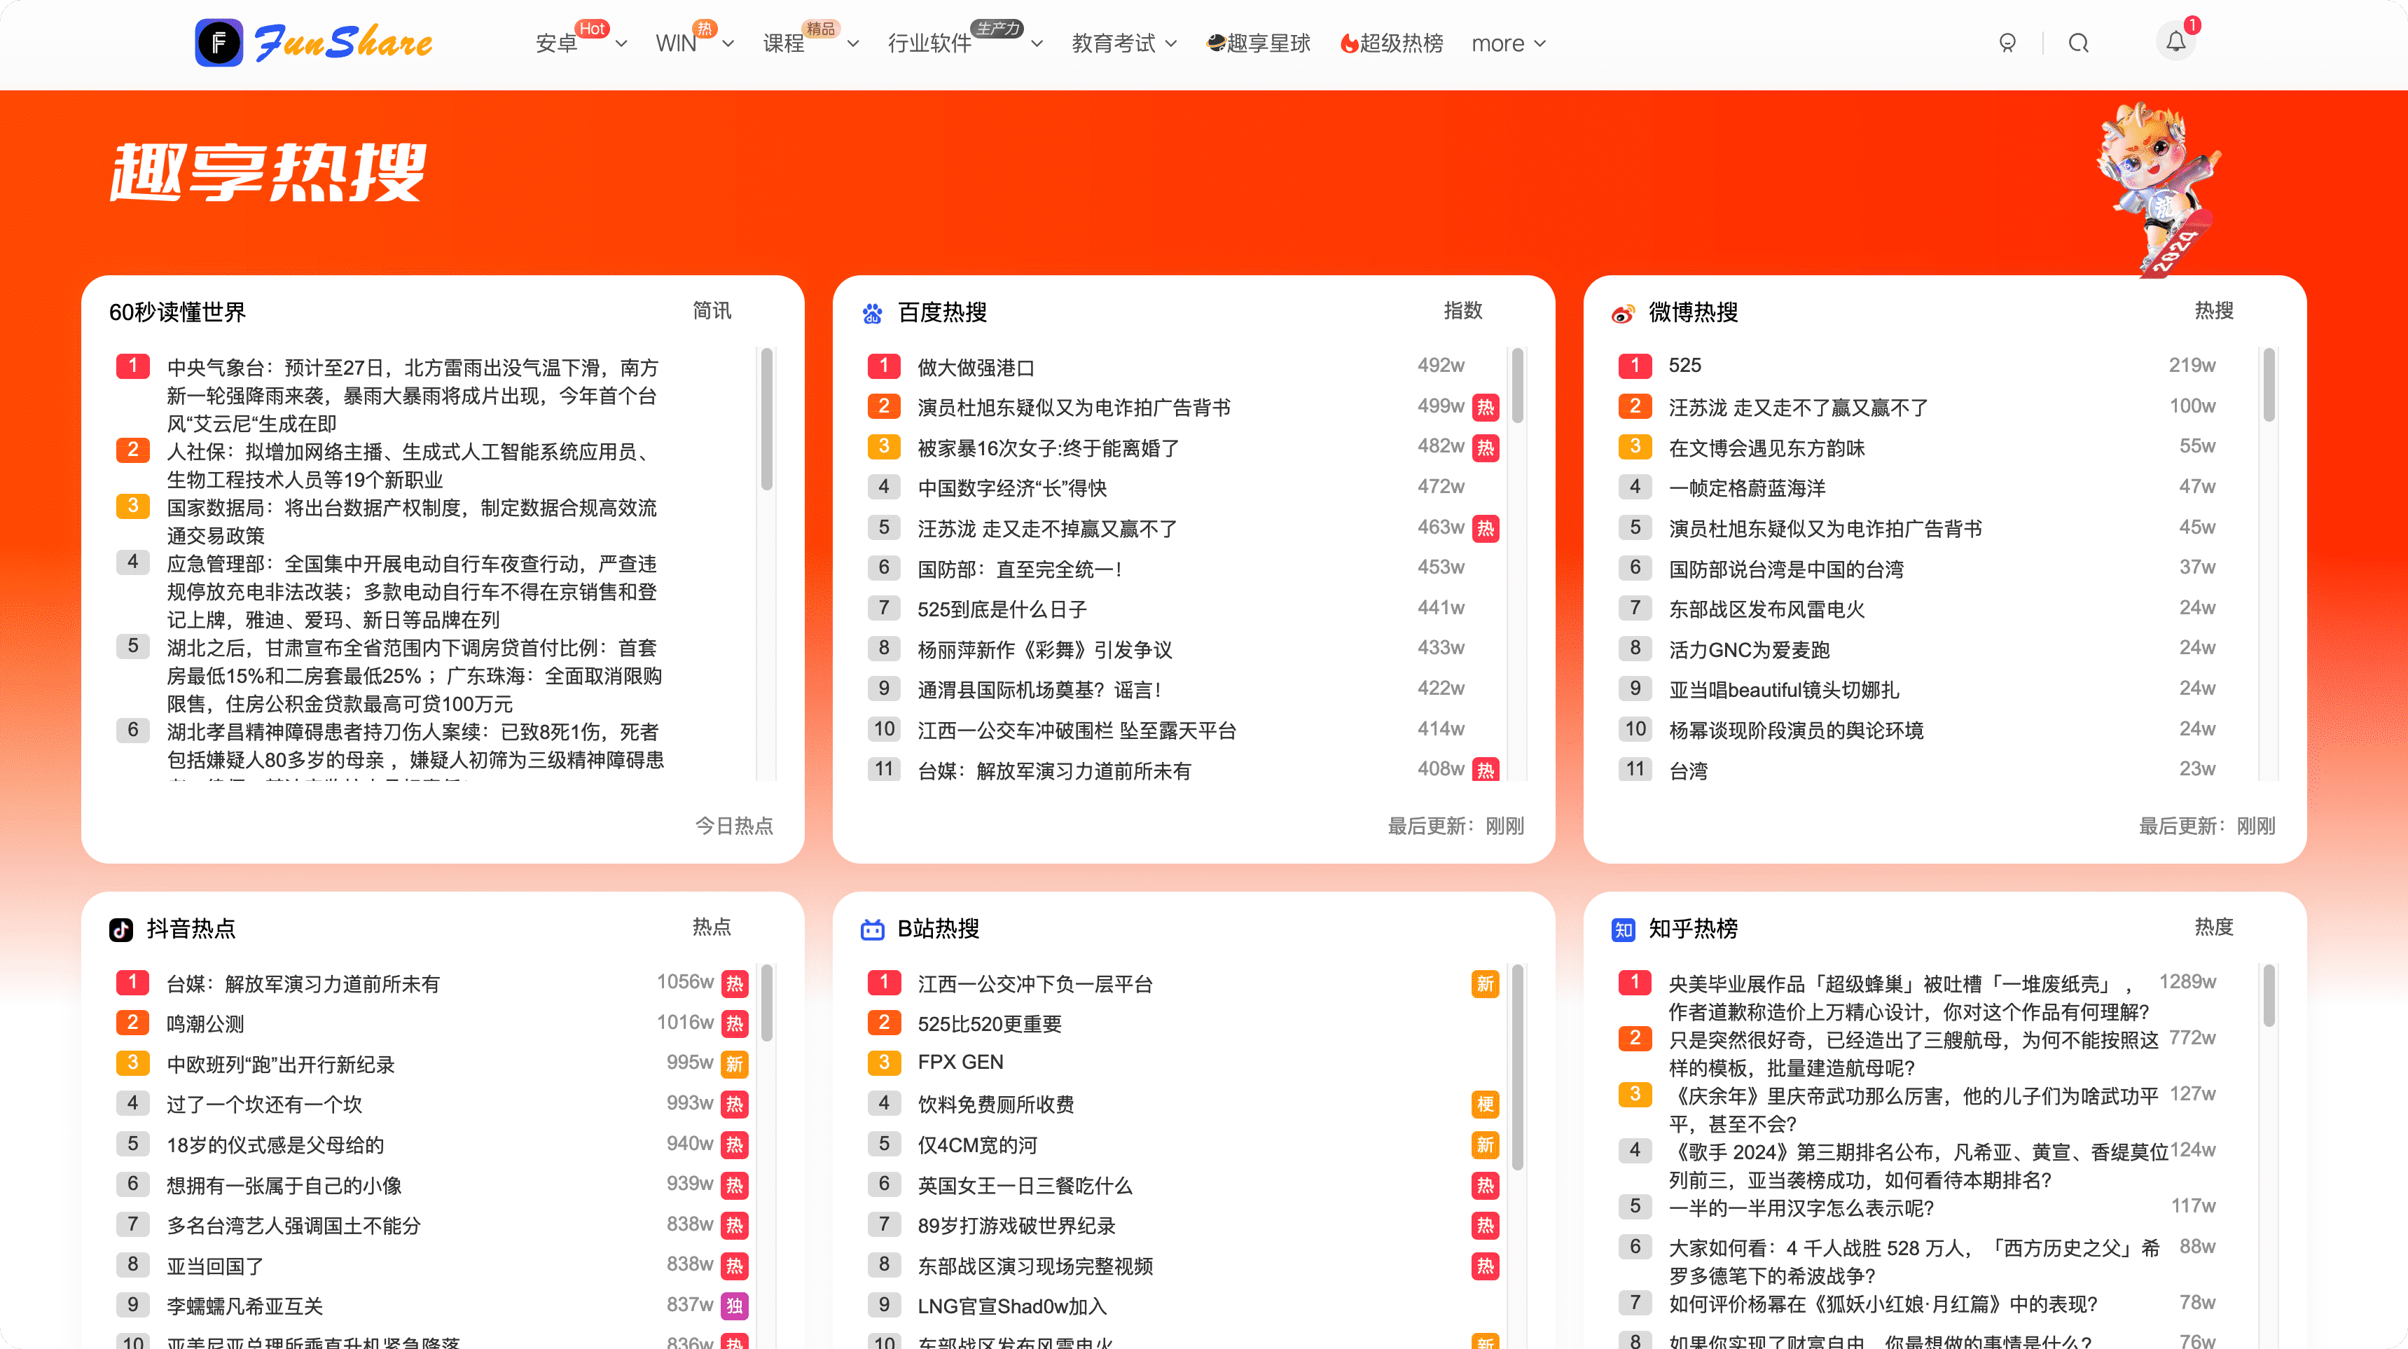Click the theme lightbulb icon in header

pos(2007,43)
